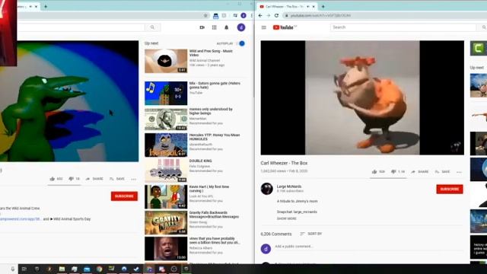
Task: Subscribe to Large McNards channel
Action: click(x=450, y=189)
